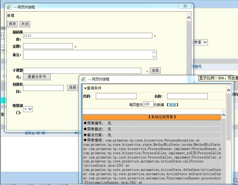Click the 选择 button beside 子课题号 field

[x=155, y=71]
